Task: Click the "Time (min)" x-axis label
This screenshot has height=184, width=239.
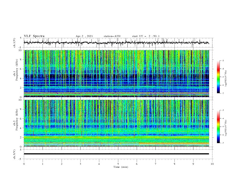Action: pyautogui.click(x=121, y=167)
